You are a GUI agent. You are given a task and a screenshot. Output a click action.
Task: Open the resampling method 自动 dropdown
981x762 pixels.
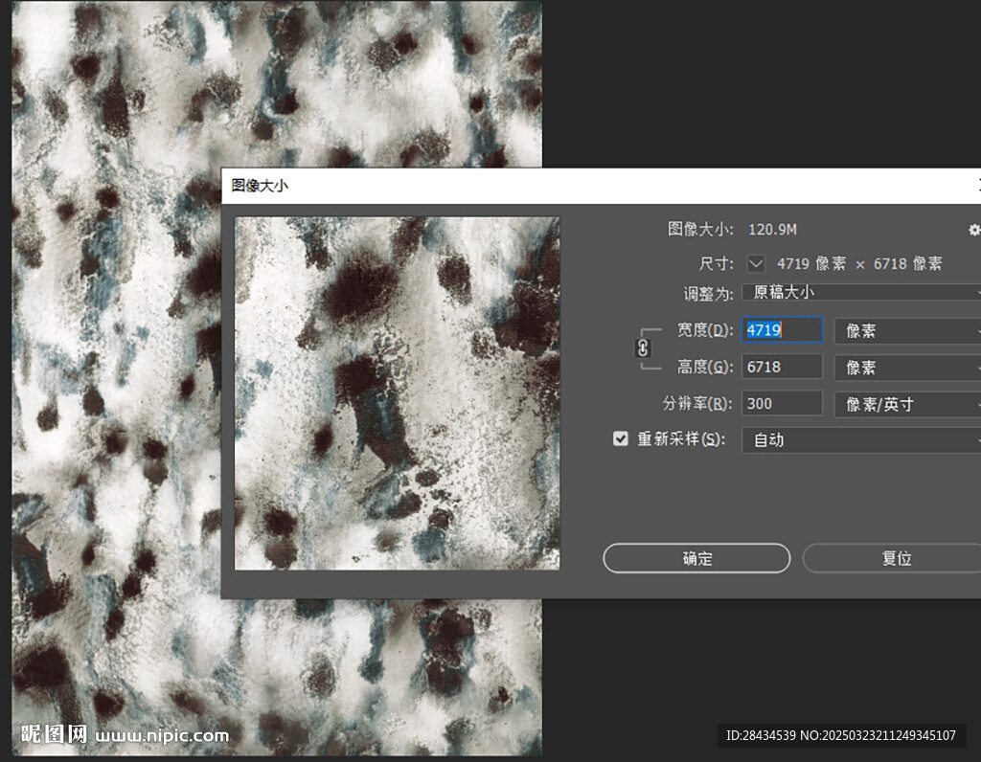point(861,440)
